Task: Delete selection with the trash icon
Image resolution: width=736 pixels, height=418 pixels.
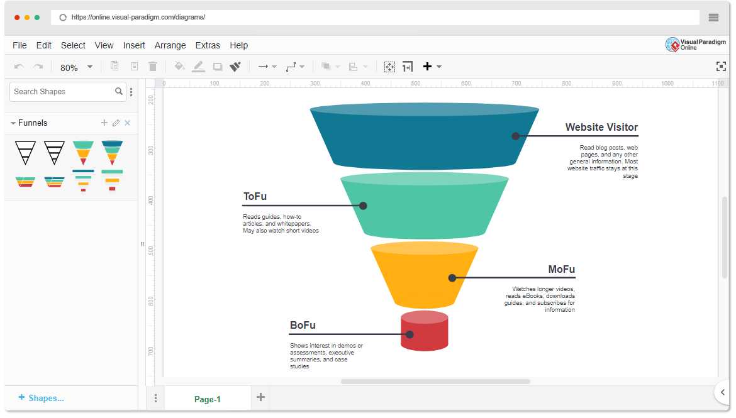Action: 153,66
